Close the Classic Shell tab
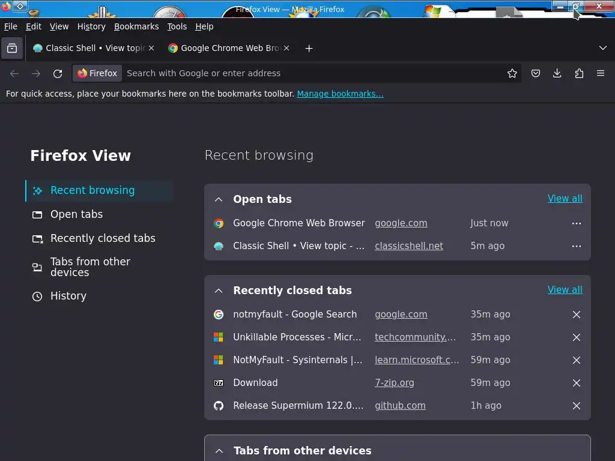The height and width of the screenshot is (461, 615). (x=151, y=48)
